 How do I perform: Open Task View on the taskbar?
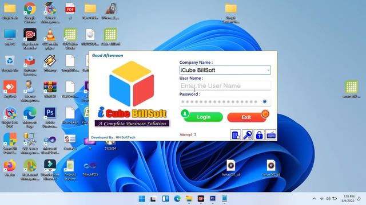[153, 199]
